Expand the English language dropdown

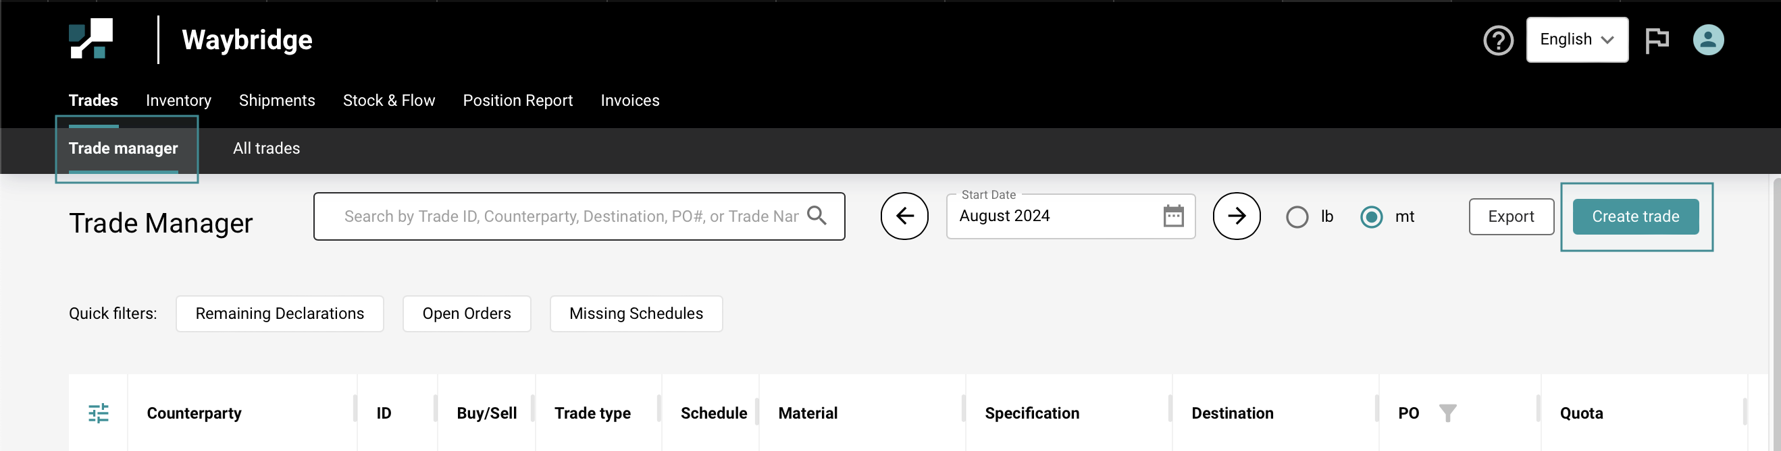point(1576,40)
